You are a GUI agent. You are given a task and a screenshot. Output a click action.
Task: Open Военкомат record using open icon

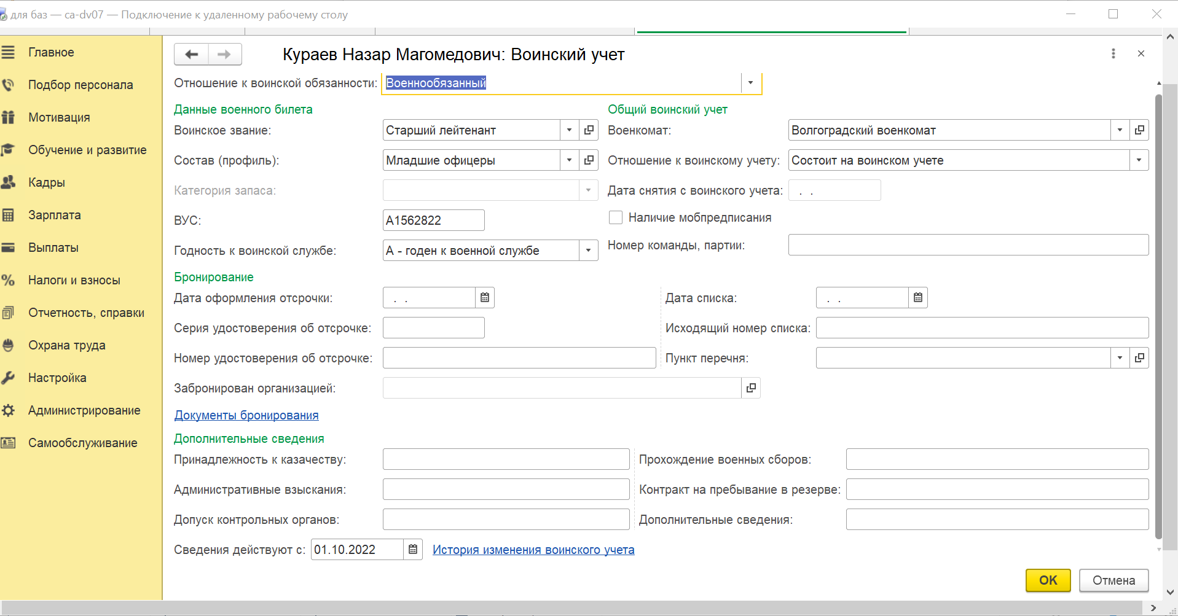1139,130
